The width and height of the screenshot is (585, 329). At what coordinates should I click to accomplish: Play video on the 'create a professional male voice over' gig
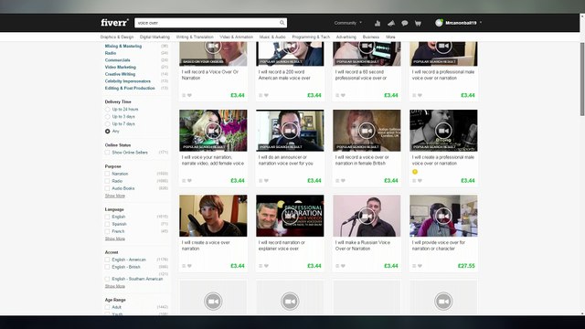443,131
